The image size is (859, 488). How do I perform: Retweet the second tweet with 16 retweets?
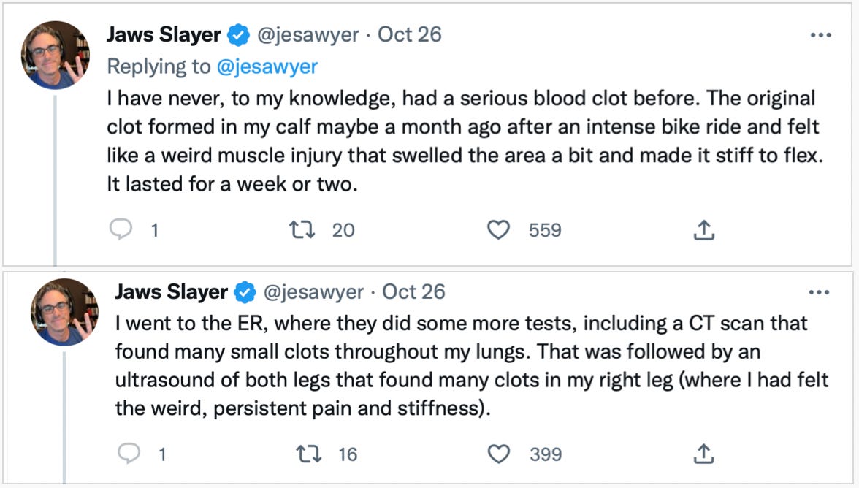pos(308,454)
